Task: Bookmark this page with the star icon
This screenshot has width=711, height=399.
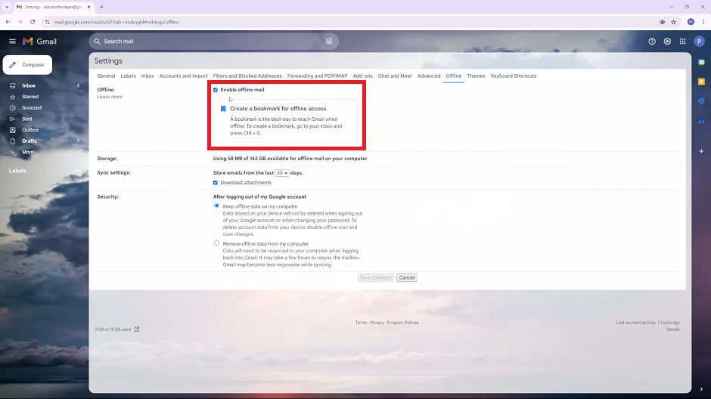Action: click(x=674, y=22)
